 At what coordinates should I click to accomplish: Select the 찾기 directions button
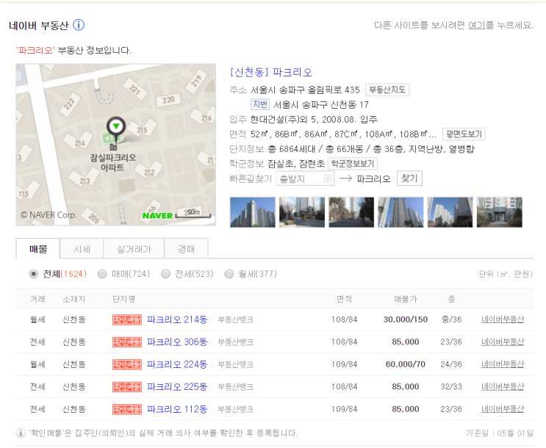pos(409,178)
